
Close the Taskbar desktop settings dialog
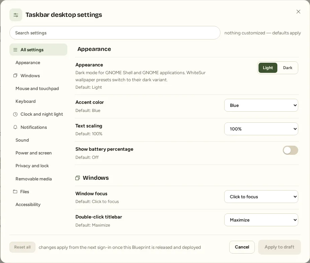point(298,12)
